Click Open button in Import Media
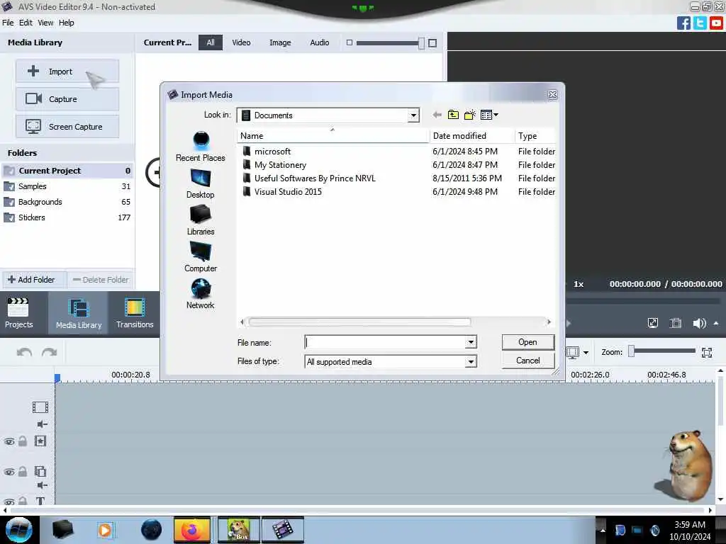The width and height of the screenshot is (726, 544). click(527, 342)
